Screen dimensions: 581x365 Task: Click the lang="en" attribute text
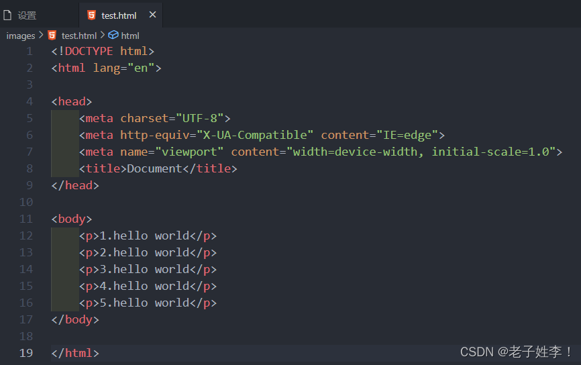(123, 68)
